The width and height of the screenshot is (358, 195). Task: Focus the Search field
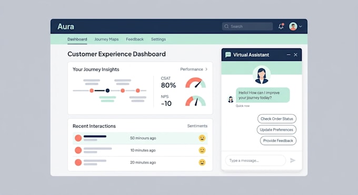click(x=247, y=26)
